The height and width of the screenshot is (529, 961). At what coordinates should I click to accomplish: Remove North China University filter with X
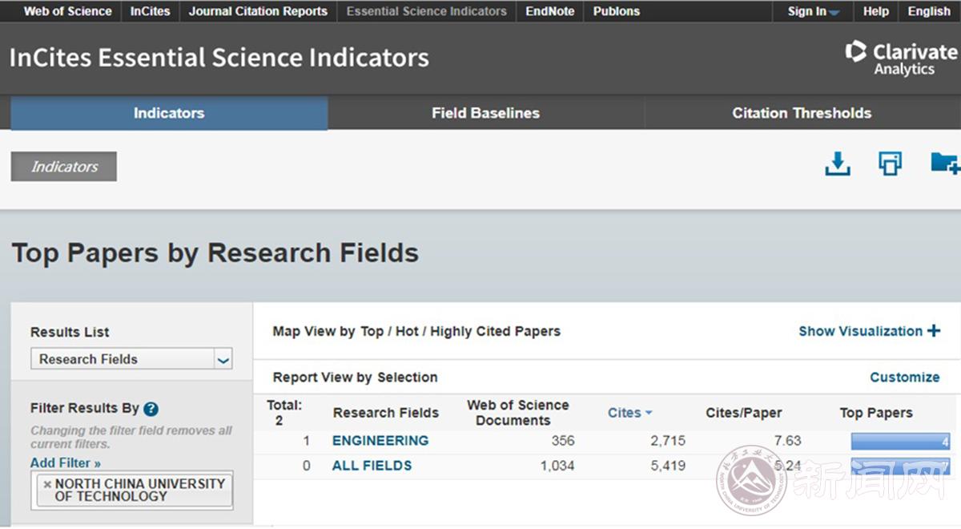(x=47, y=484)
